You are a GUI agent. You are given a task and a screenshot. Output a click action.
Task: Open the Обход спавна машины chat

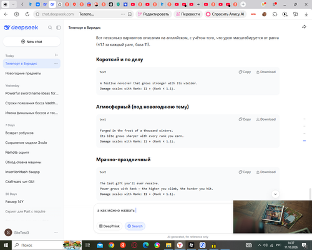pos(32,162)
